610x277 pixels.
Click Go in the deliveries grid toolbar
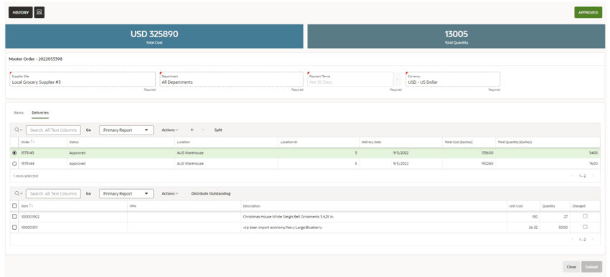click(88, 130)
